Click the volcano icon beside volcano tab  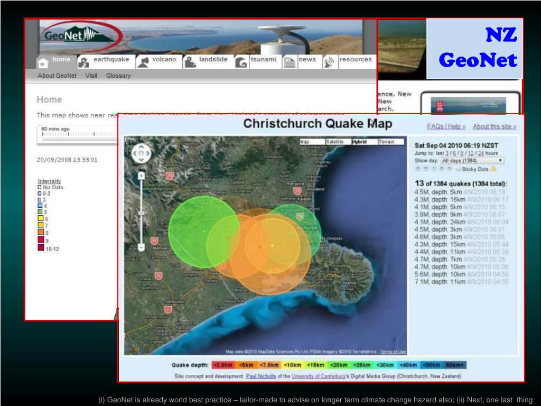coord(143,62)
